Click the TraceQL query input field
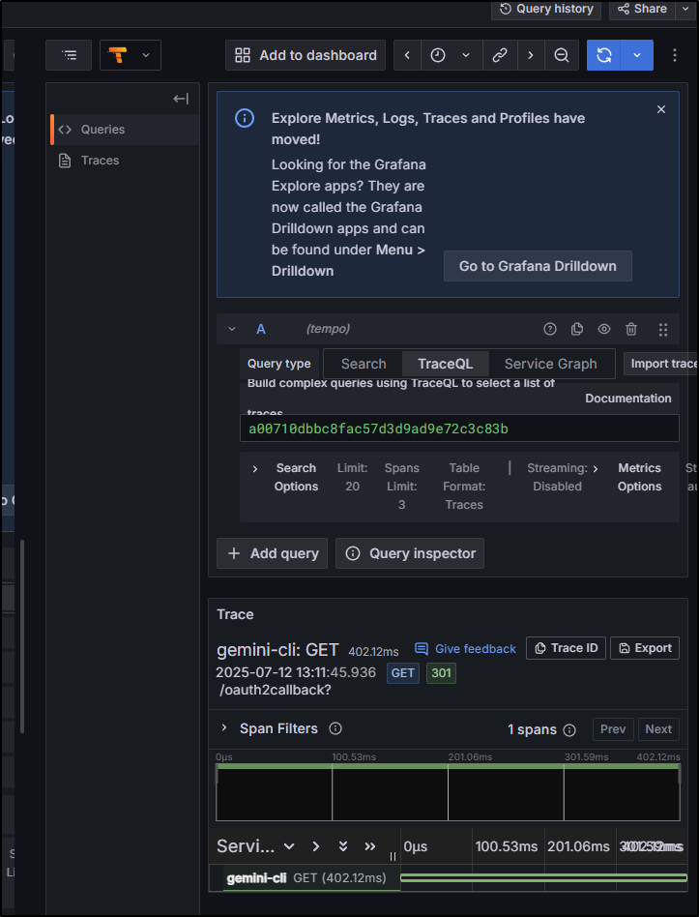The width and height of the screenshot is (699, 917). point(459,429)
